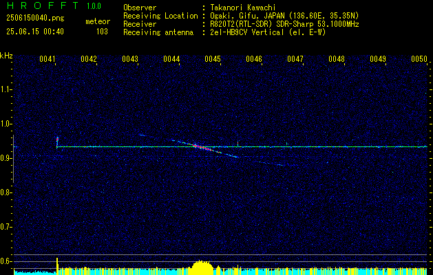Click the 0045 time marker
Image resolution: width=433 pixels, height=275 pixels.
coord(213,58)
